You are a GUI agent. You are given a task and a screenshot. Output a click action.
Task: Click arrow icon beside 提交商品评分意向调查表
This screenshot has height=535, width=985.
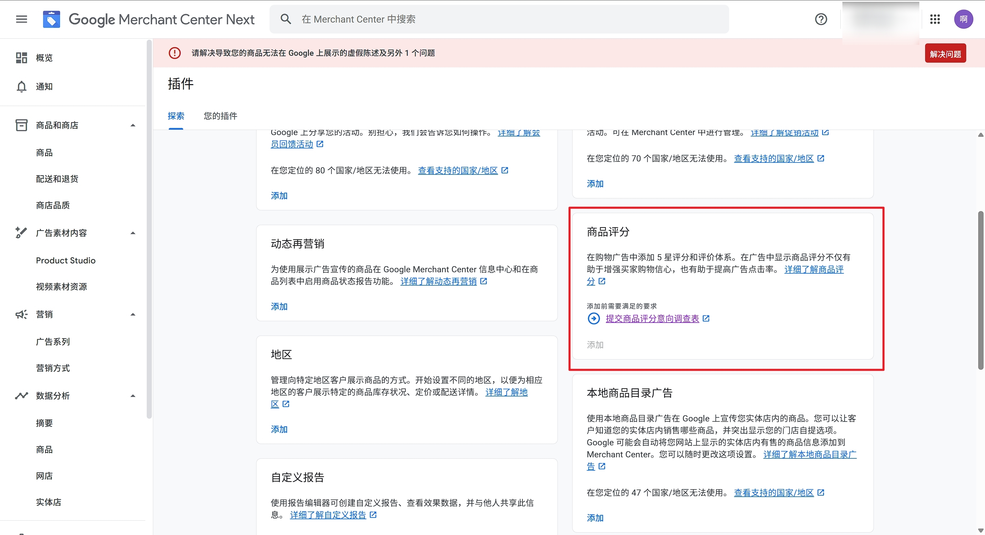(593, 318)
